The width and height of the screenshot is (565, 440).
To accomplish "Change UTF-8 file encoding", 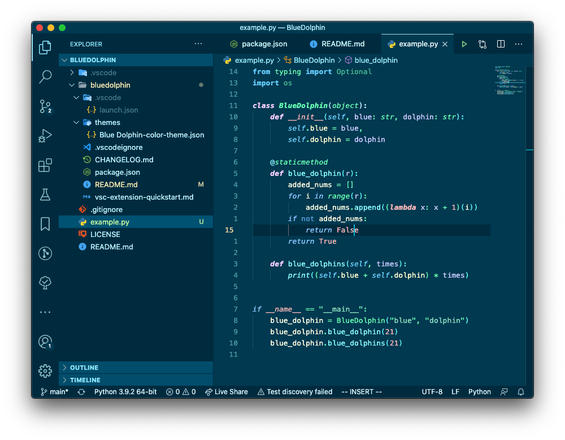I will pos(432,392).
